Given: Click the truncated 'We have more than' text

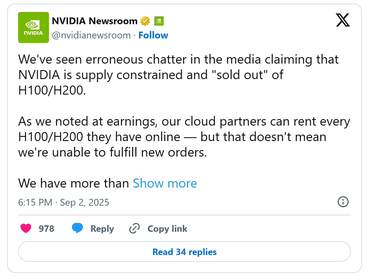Looking at the screenshot, I should coord(74,183).
